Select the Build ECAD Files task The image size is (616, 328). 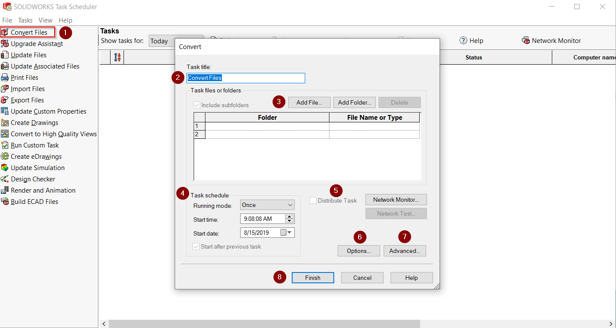point(29,201)
